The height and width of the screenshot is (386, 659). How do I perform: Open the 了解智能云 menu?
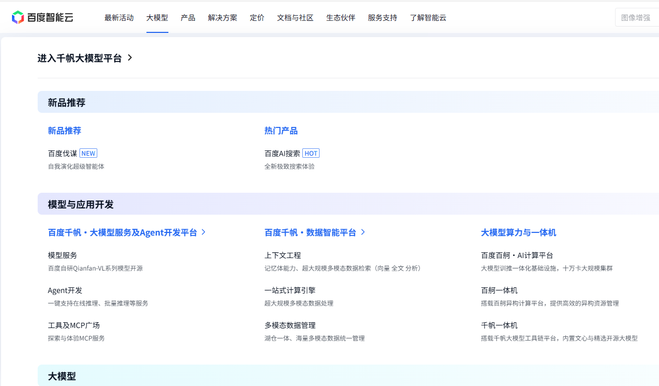pos(428,18)
